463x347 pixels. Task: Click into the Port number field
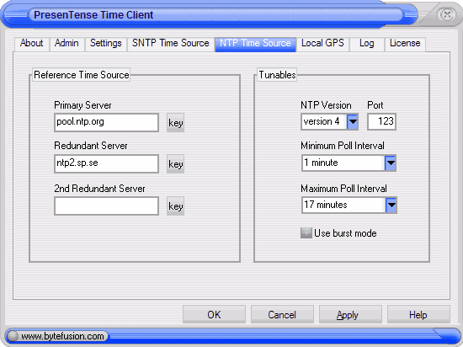point(381,121)
